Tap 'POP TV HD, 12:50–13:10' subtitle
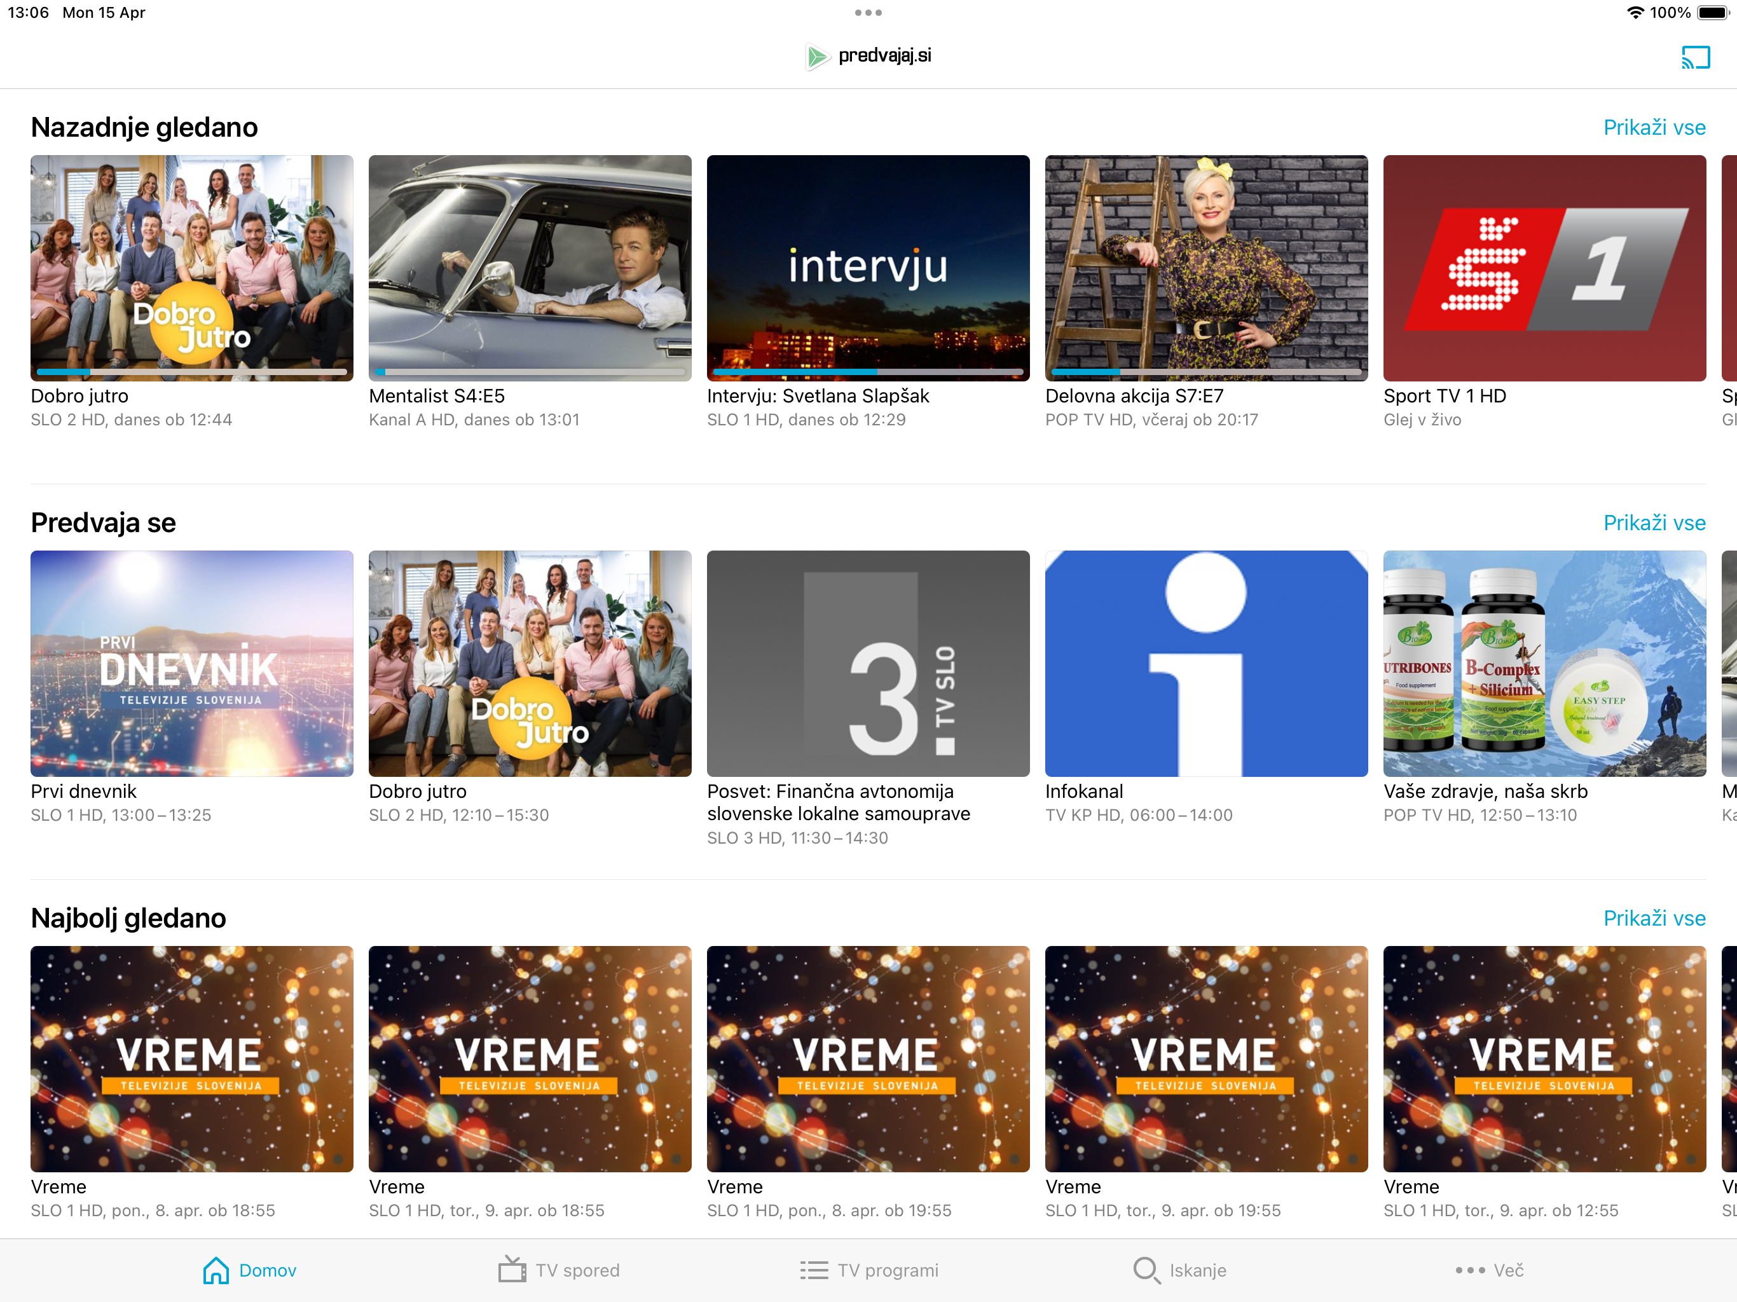The height and width of the screenshot is (1302, 1737). 1480,815
